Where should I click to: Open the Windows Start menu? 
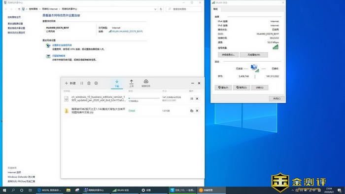pyautogui.click(x=4, y=190)
